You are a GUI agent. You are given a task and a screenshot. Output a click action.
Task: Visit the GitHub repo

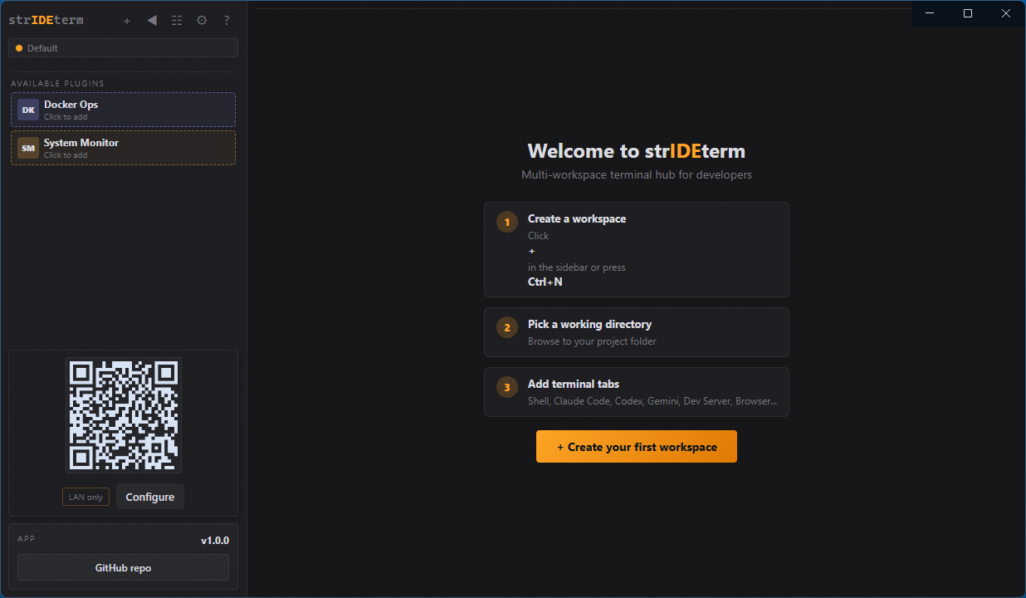[x=122, y=567]
